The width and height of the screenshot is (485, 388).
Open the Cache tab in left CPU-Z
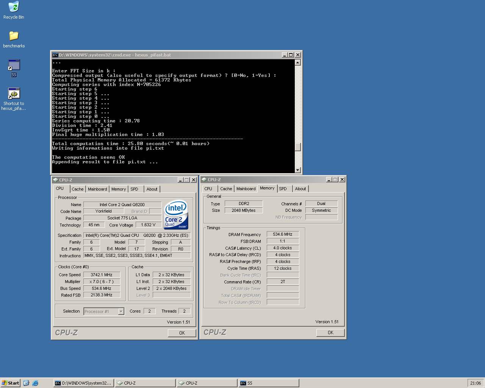pyautogui.click(x=78, y=189)
